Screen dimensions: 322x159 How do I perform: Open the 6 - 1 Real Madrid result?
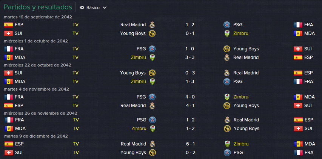coord(190,144)
